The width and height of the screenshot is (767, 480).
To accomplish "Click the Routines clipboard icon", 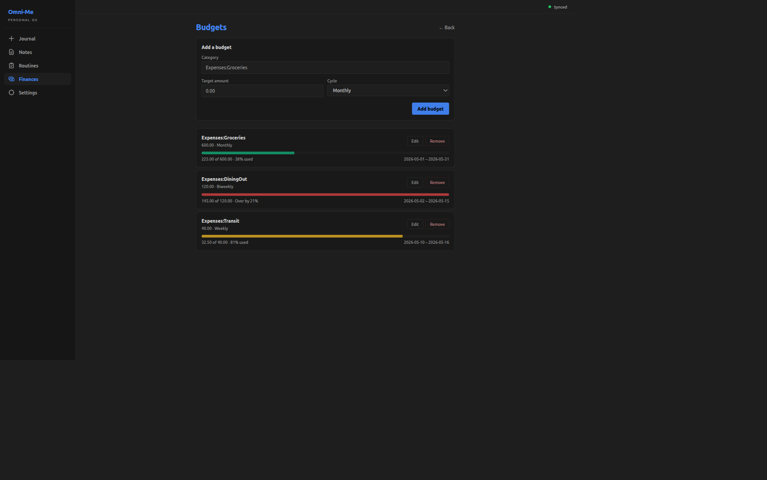I will (12, 66).
